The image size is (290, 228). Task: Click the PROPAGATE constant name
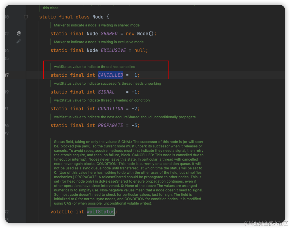click(110, 125)
